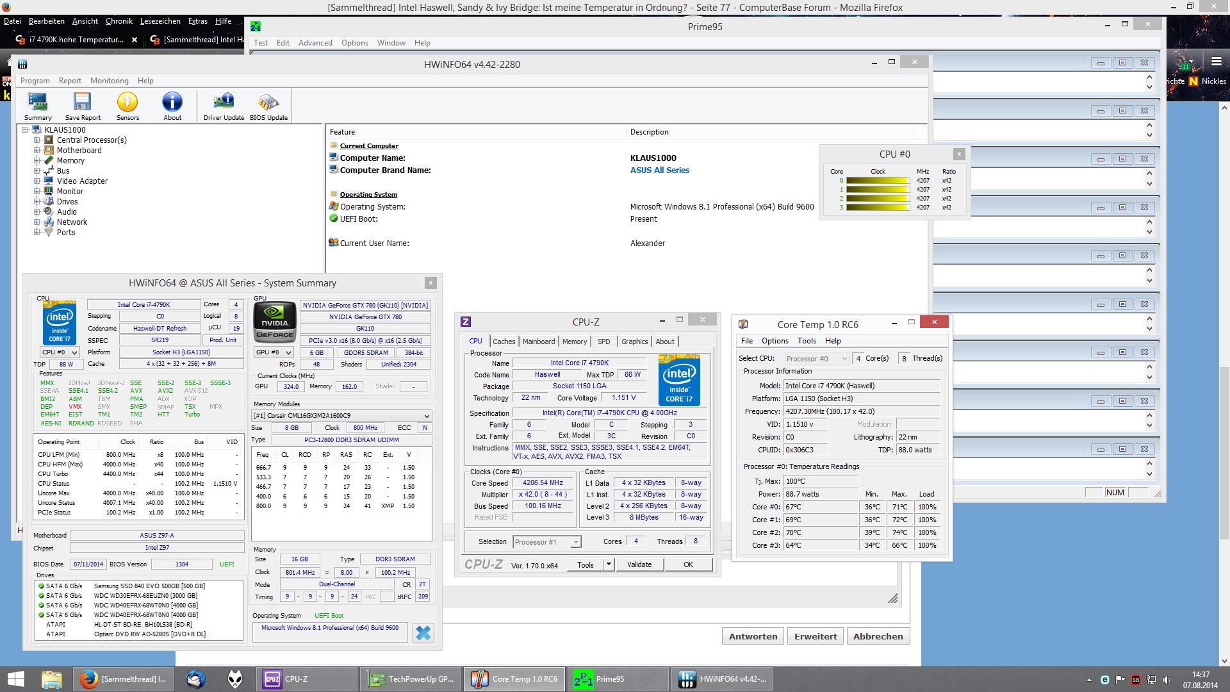1230x692 pixels.
Task: Click the Validate button in CPU-Z
Action: [x=639, y=564]
